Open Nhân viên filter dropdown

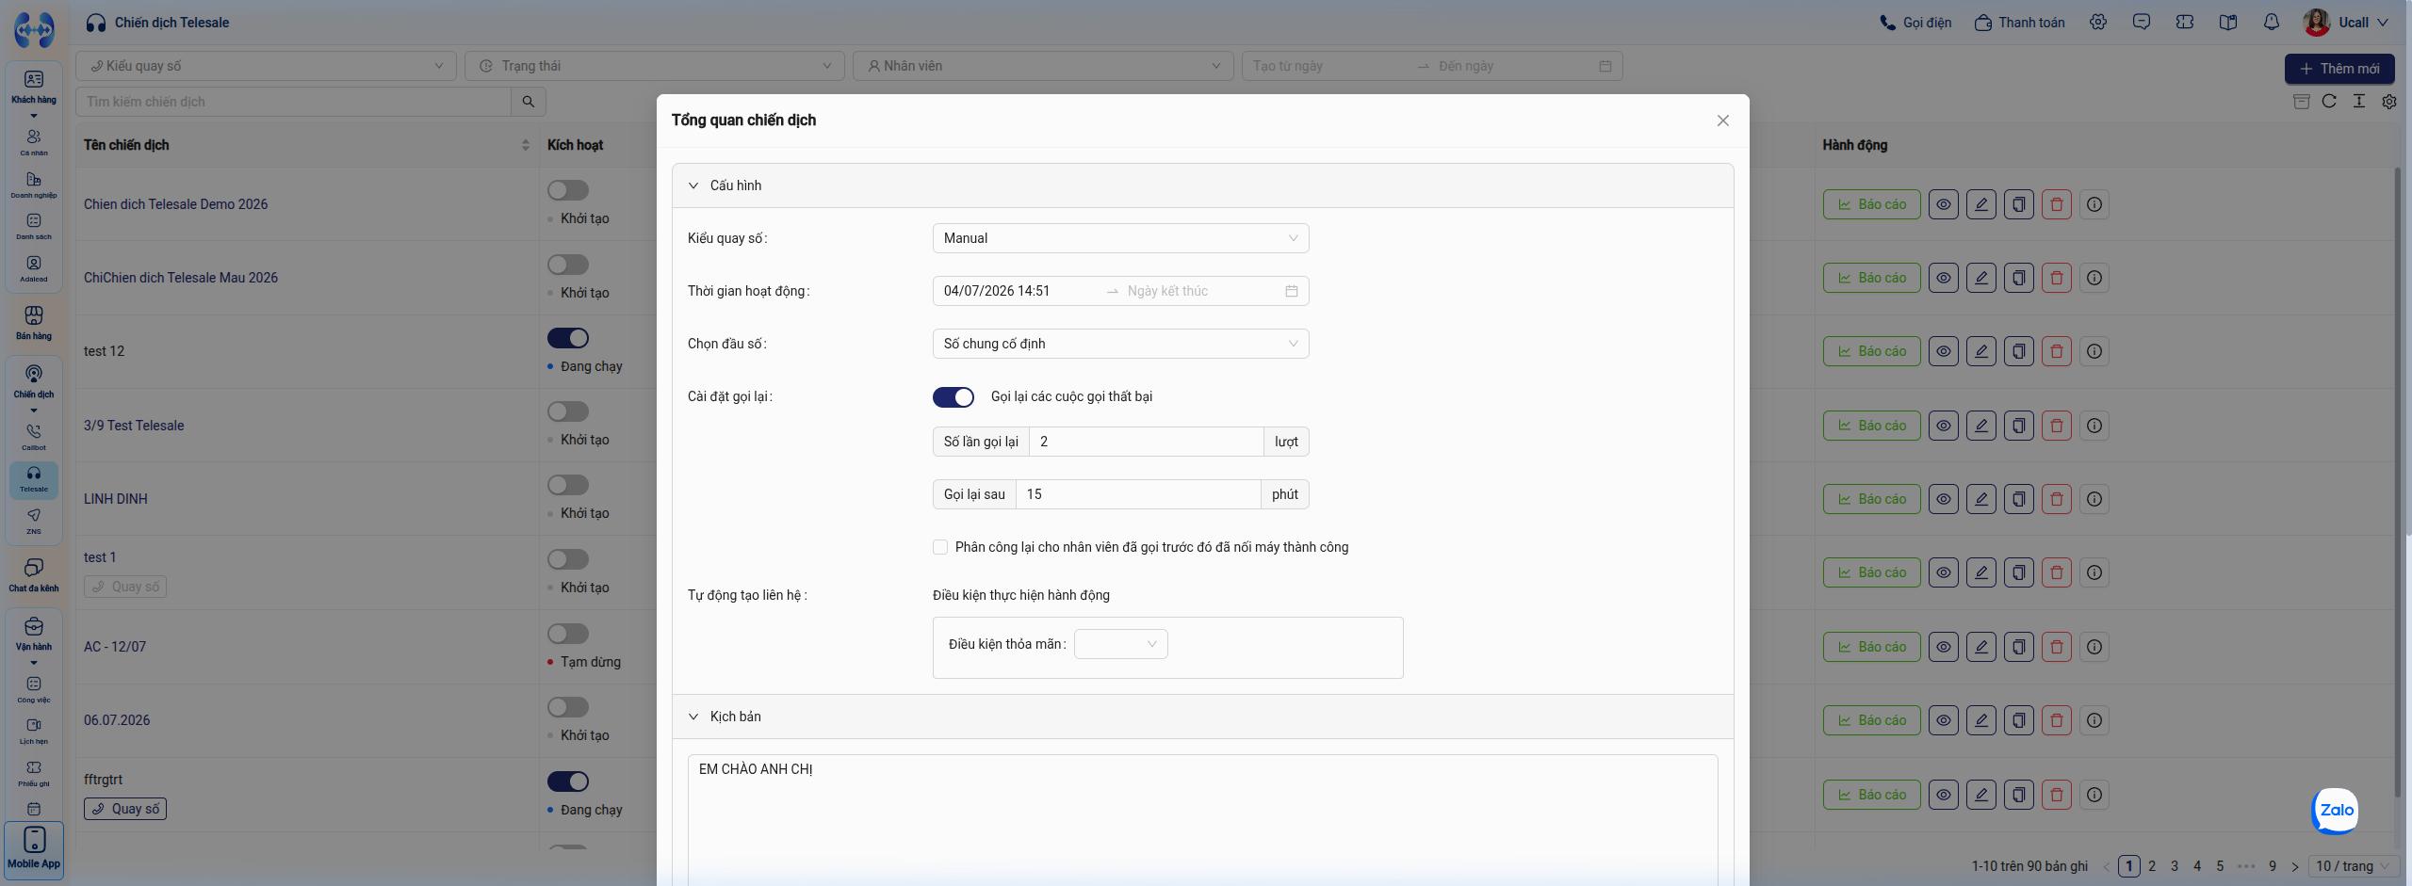pos(1043,66)
